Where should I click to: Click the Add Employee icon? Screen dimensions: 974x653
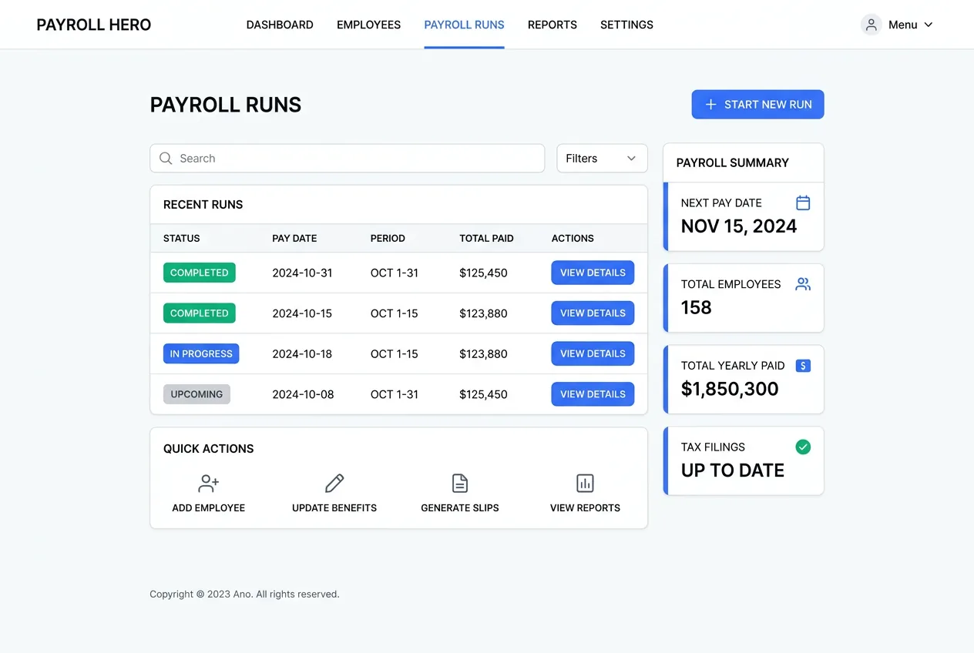click(x=208, y=484)
